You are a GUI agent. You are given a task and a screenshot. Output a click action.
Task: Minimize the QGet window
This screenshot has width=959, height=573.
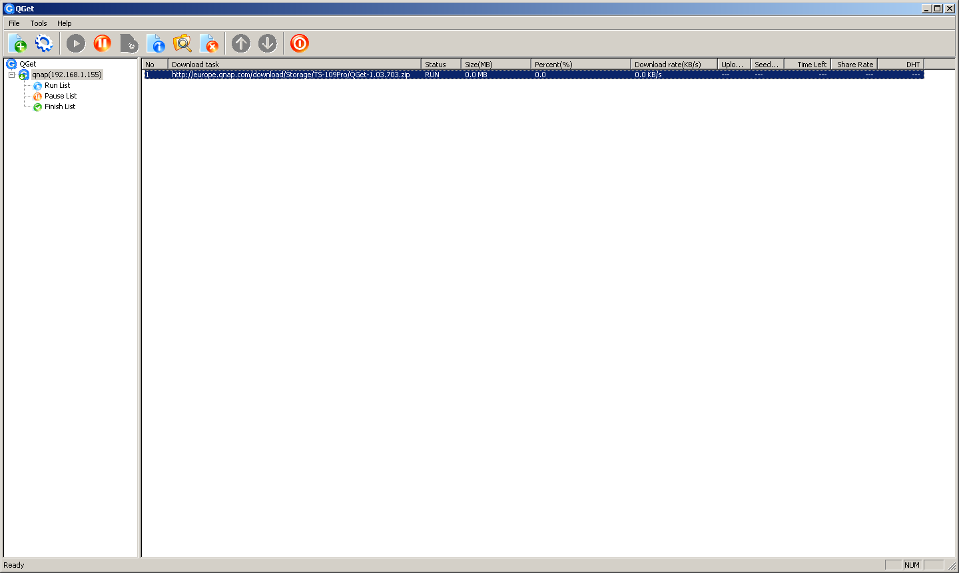[x=927, y=9]
